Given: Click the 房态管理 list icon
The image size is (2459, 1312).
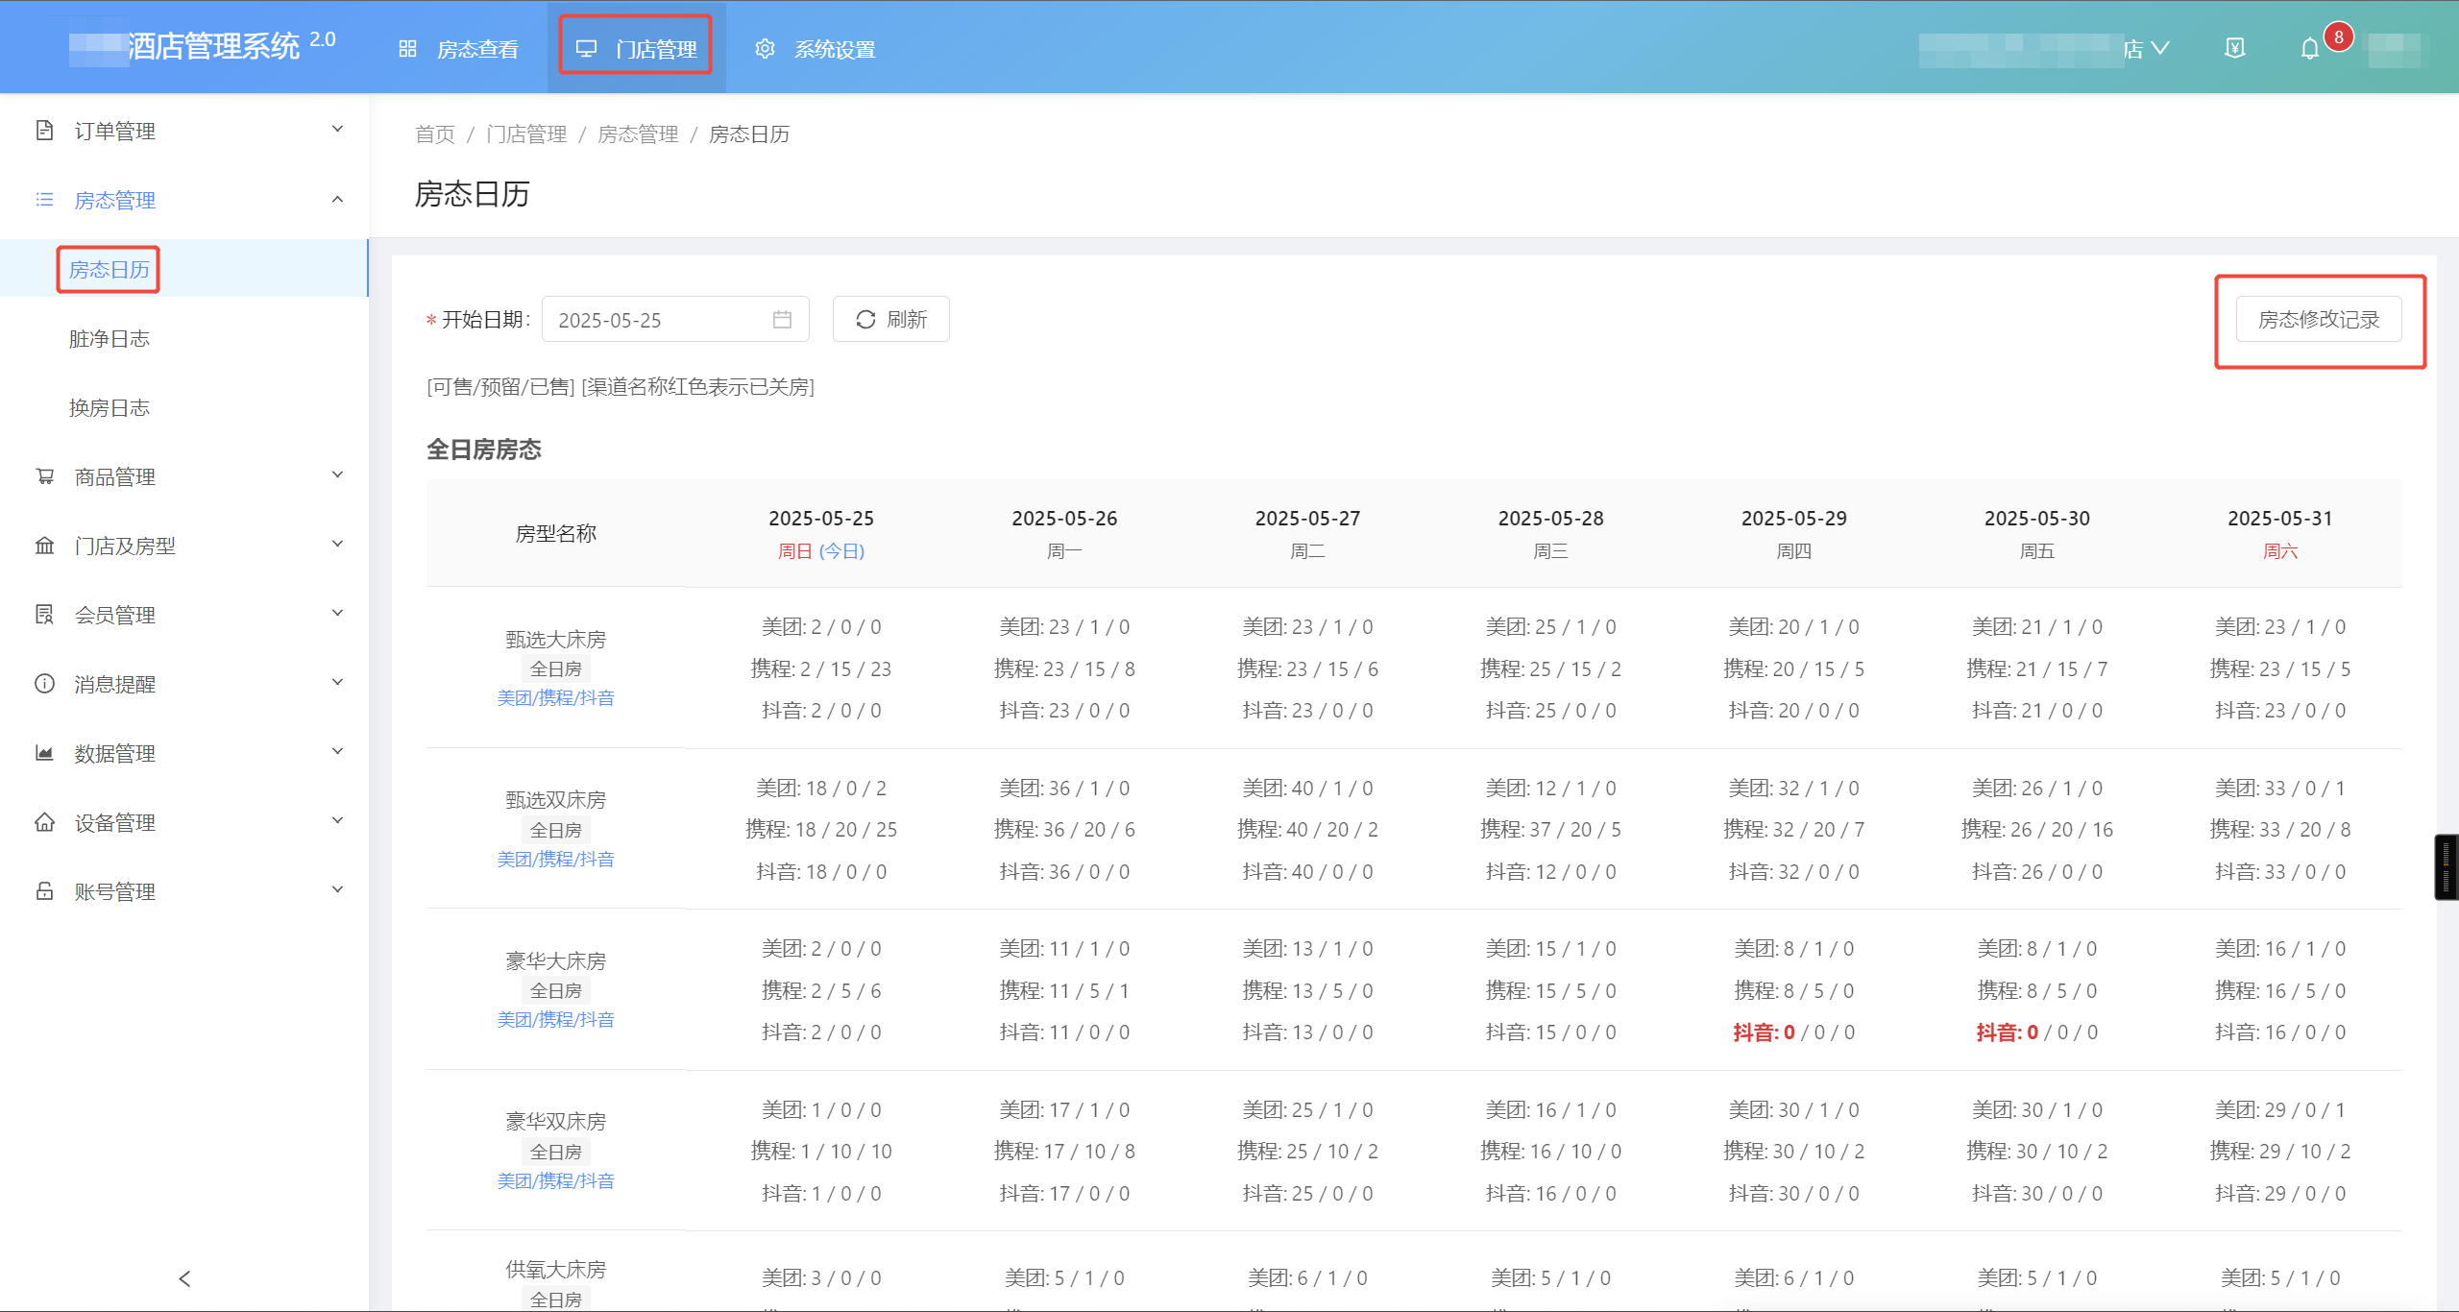Looking at the screenshot, I should 44,199.
